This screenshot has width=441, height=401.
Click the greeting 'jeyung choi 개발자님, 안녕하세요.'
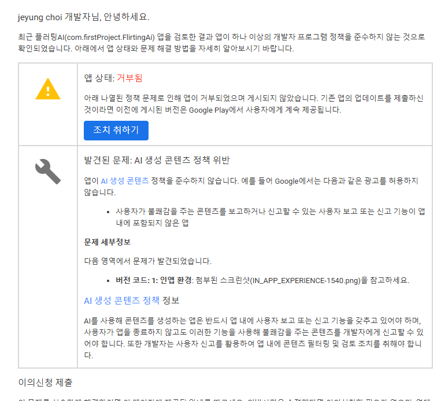point(84,17)
